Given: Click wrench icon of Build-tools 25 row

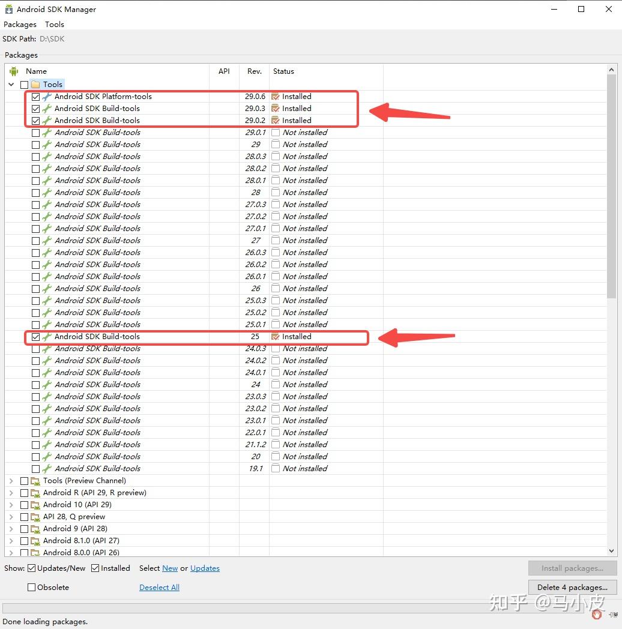Looking at the screenshot, I should (x=47, y=337).
